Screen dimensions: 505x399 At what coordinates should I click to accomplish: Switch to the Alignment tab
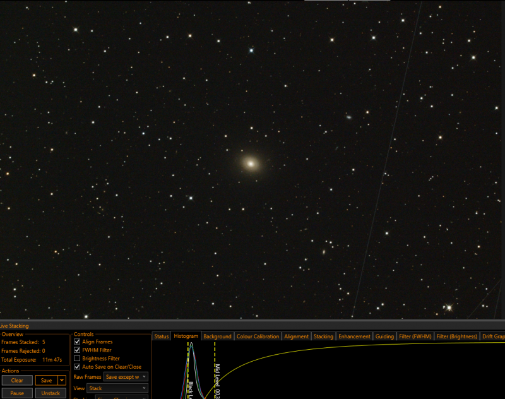(x=296, y=336)
